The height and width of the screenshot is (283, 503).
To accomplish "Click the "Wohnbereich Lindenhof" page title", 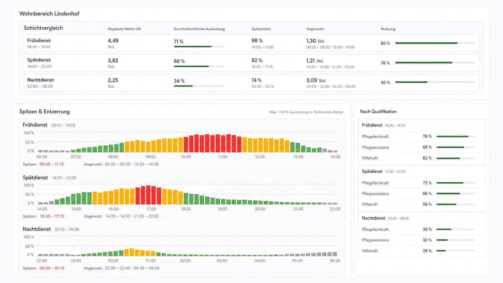I will pos(49,14).
